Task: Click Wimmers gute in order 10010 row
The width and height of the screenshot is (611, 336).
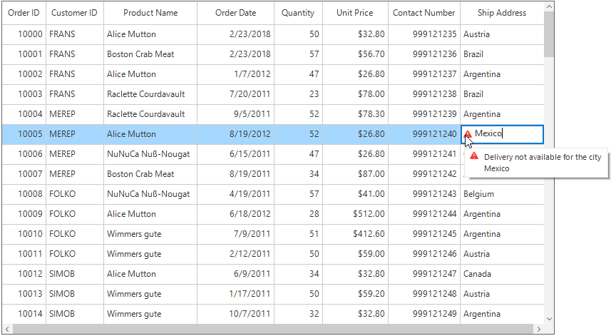Action: tap(150, 234)
